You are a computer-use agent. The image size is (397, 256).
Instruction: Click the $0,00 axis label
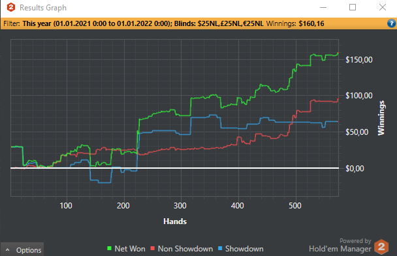355,169
